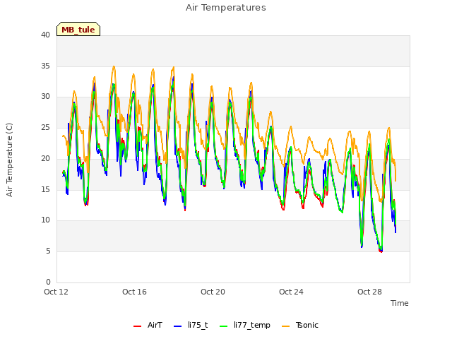
Task: Click the blue li75_t legend color marker
Action: 177,326
